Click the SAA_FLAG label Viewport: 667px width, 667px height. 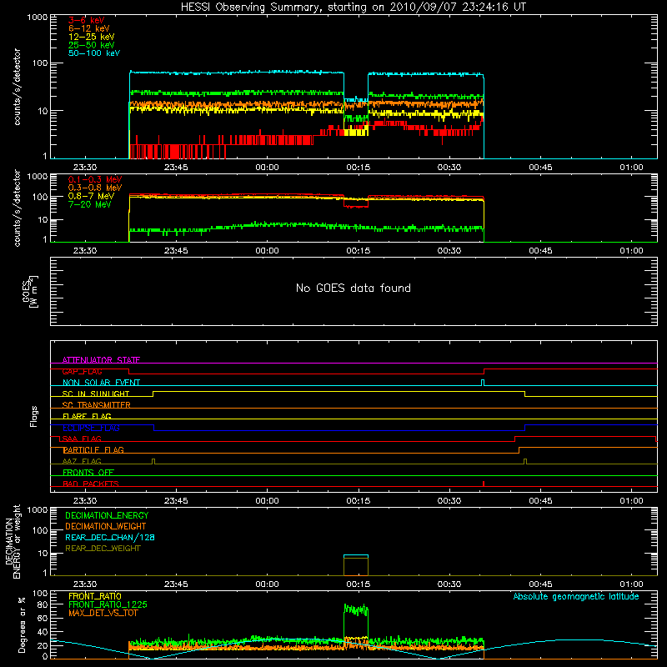tap(82, 439)
